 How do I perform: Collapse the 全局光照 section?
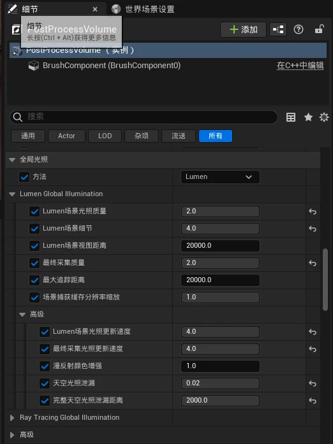pos(12,160)
